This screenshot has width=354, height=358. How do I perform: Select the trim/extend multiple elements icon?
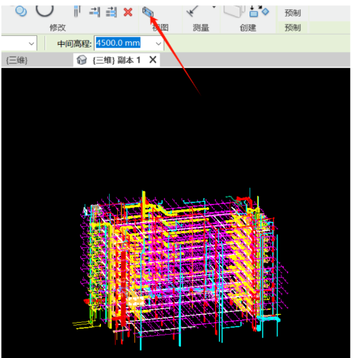click(x=112, y=12)
